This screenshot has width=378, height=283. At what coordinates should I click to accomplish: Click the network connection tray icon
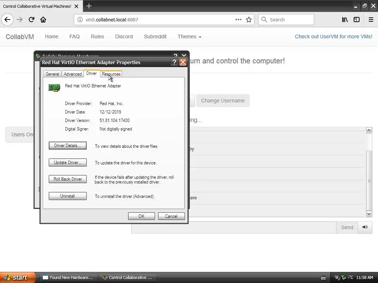[x=350, y=277]
